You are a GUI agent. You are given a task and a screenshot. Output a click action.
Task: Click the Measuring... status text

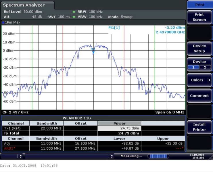click(x=131, y=156)
